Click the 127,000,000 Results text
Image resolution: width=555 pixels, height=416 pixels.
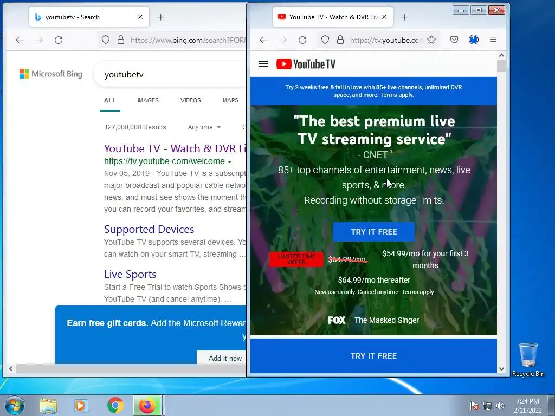(x=135, y=127)
